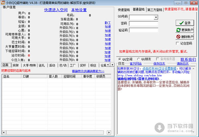The image size is (199, 137).
Task: Click the 客人数 column header
Action: [55, 76]
